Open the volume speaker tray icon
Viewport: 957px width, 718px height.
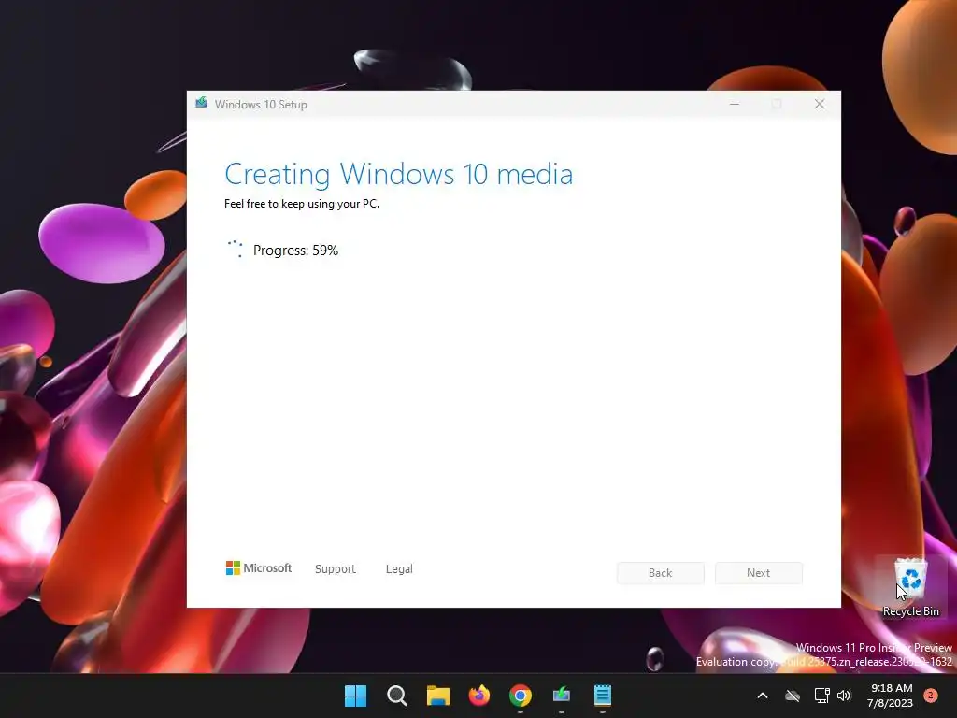pyautogui.click(x=844, y=696)
